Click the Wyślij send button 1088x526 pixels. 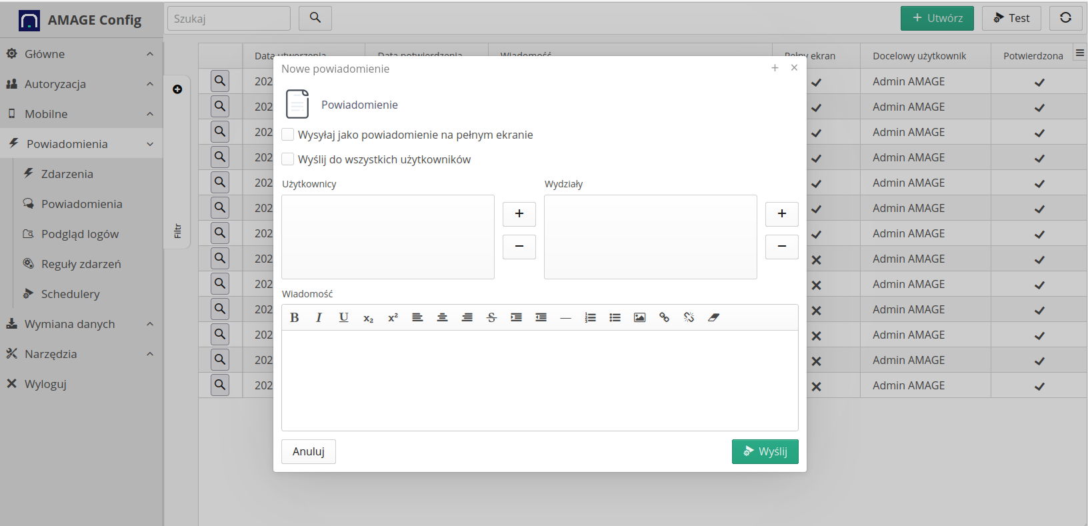click(765, 451)
